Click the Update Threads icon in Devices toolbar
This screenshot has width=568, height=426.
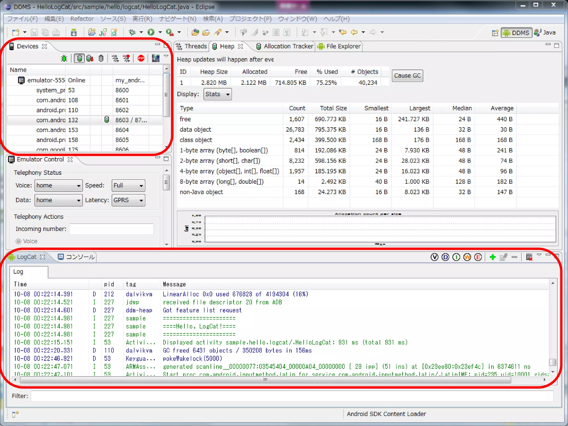pyautogui.click(x=115, y=58)
